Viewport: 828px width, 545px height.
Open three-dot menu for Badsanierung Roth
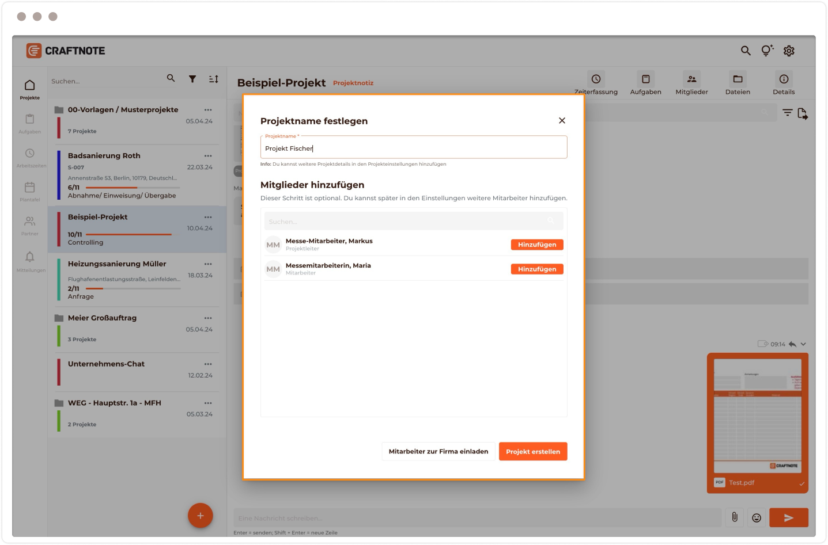coord(208,156)
